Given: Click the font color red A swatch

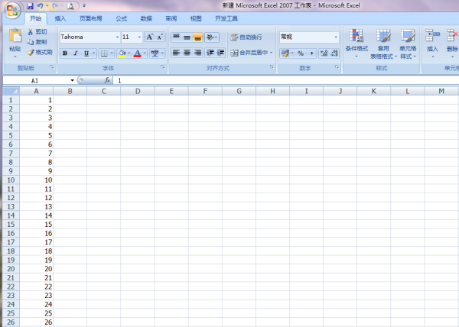Looking at the screenshot, I should [x=136, y=53].
